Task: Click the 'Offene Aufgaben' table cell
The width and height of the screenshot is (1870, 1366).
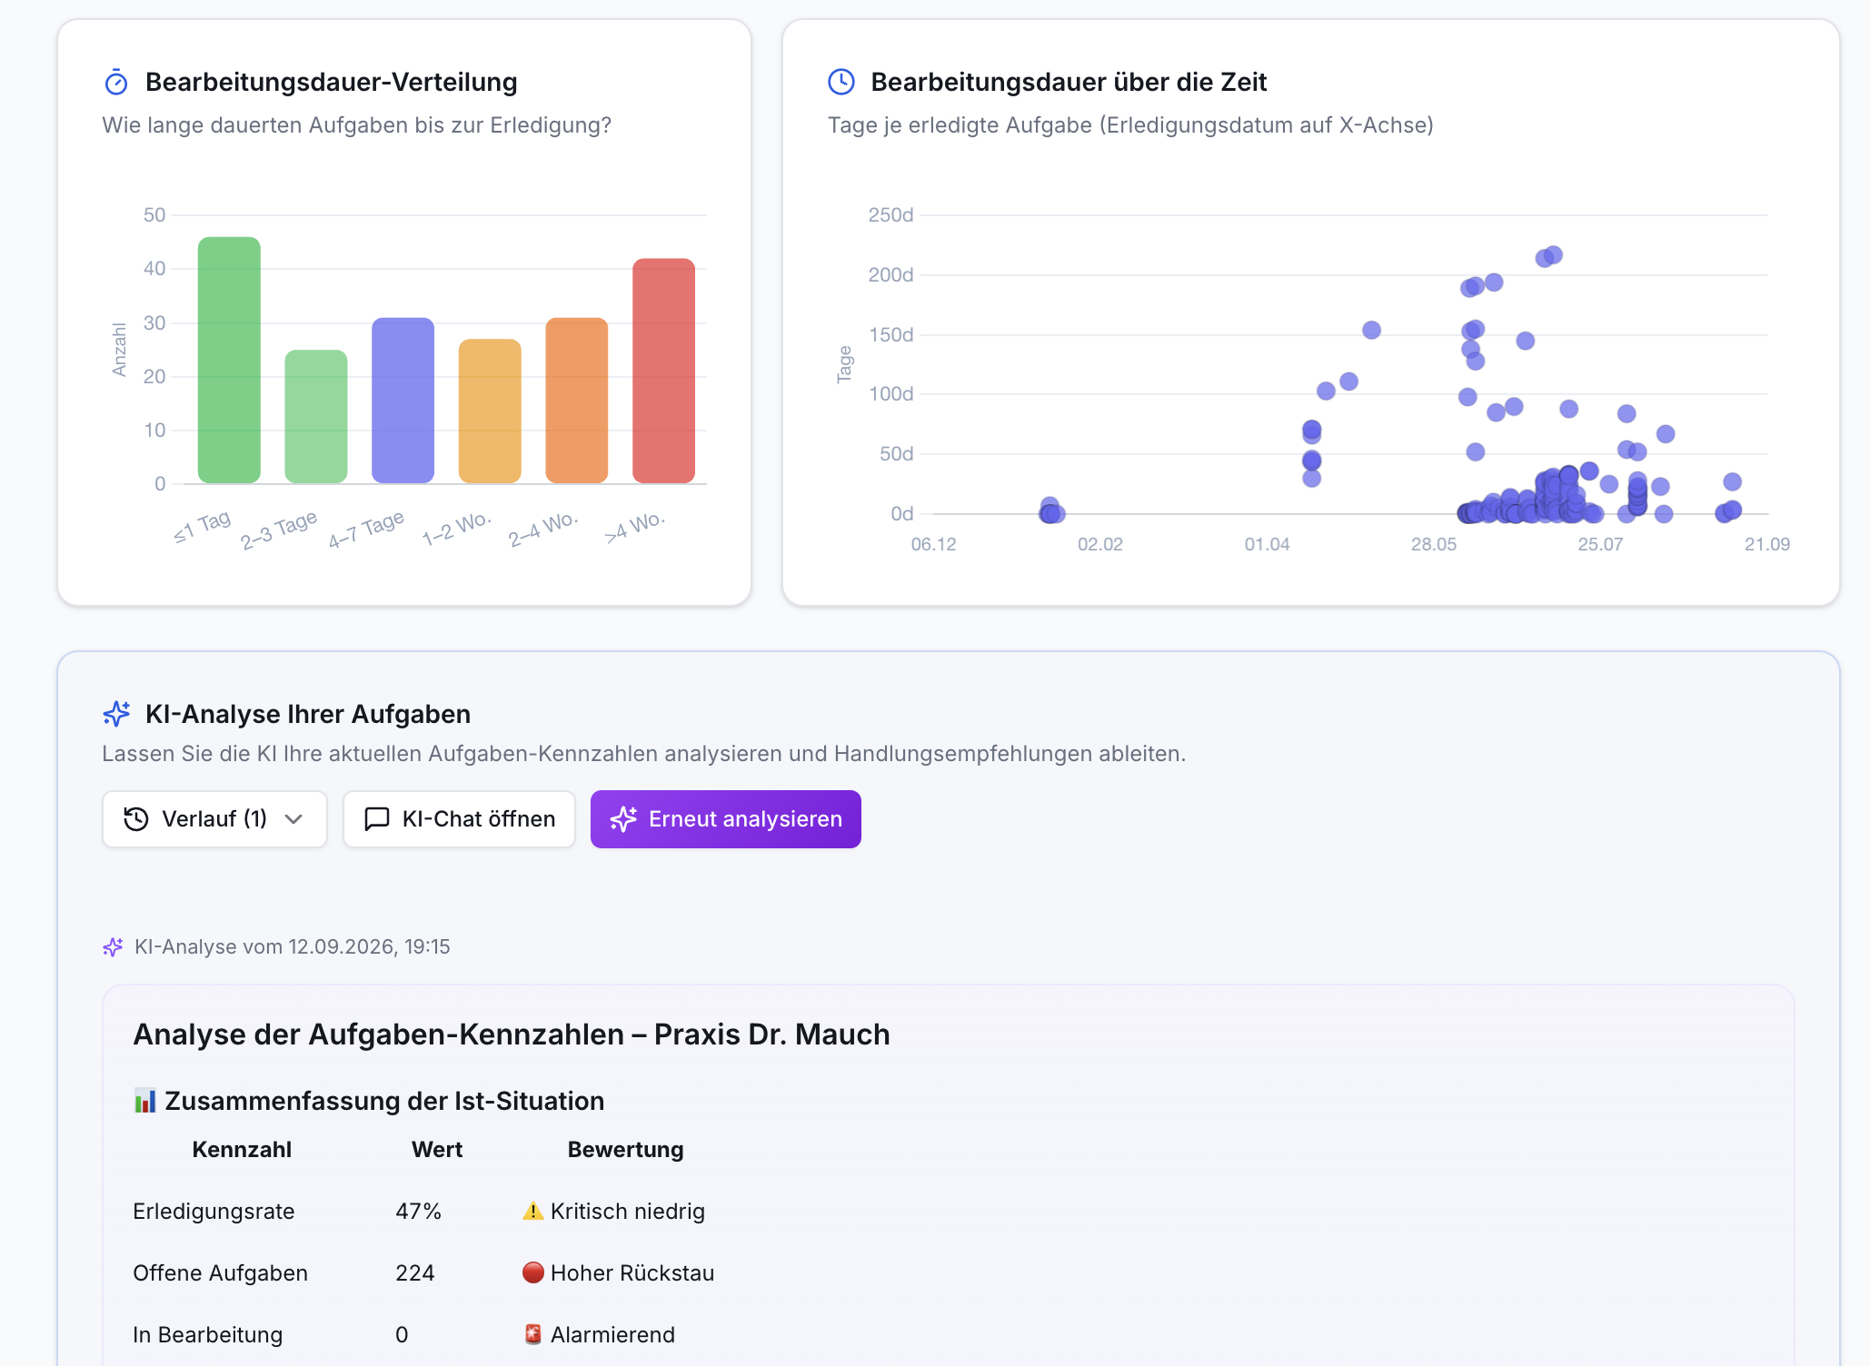Action: [220, 1272]
